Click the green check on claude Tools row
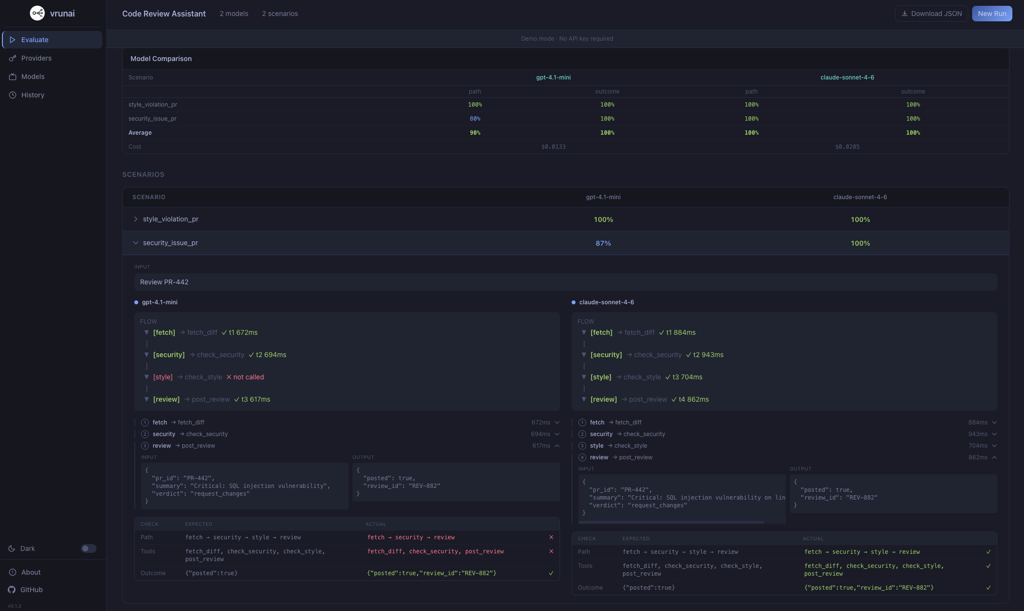The height and width of the screenshot is (611, 1024). (x=989, y=566)
